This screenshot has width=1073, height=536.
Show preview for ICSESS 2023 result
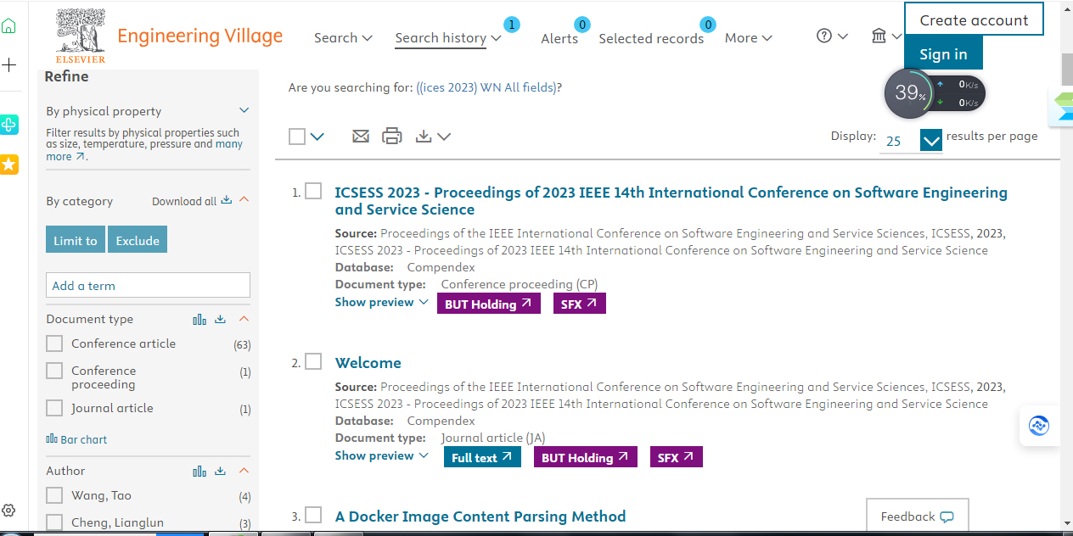[x=381, y=302]
